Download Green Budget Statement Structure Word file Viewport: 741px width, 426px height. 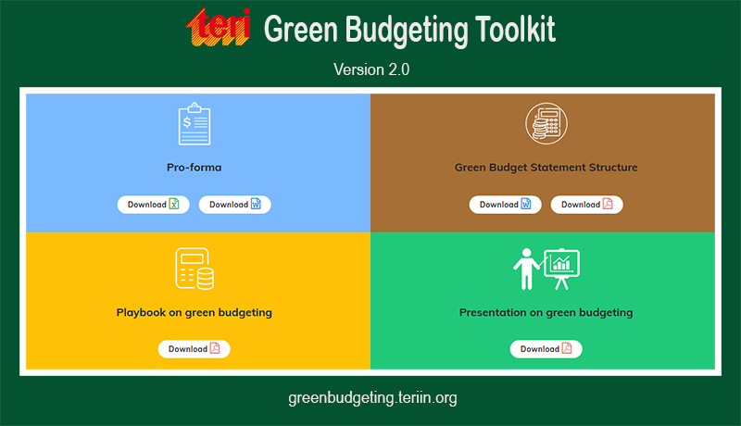pyautogui.click(x=505, y=205)
